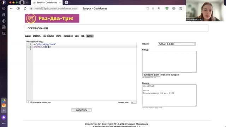
Task: Click the Codeforces copyright footer text
Action: coord(117,124)
